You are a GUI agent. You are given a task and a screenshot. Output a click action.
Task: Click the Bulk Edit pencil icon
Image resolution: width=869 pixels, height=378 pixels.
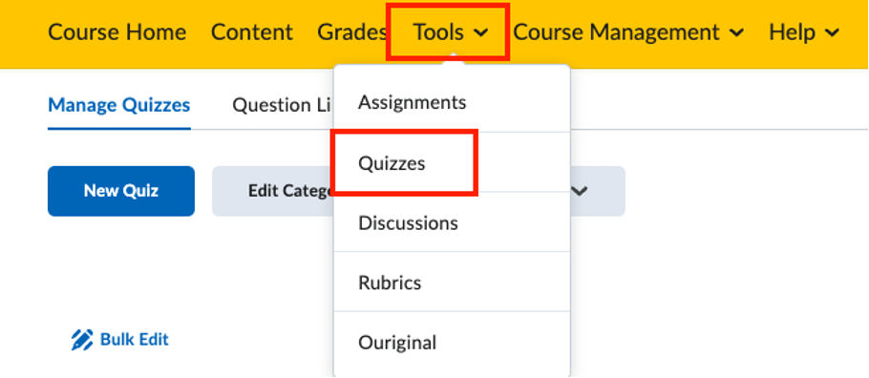pos(82,340)
